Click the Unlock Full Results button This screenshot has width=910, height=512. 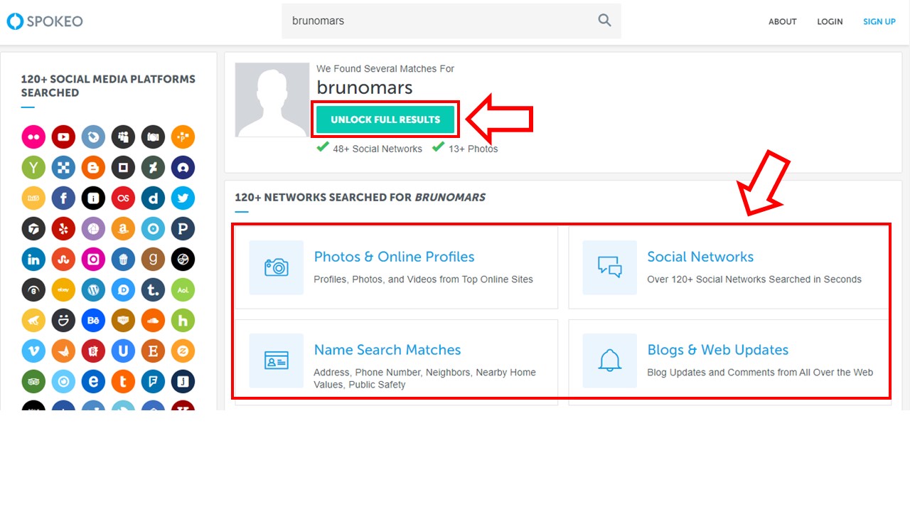click(x=385, y=119)
